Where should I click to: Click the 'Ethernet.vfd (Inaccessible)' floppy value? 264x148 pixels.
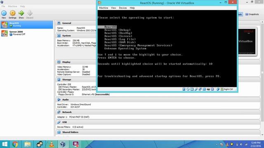[96, 95]
